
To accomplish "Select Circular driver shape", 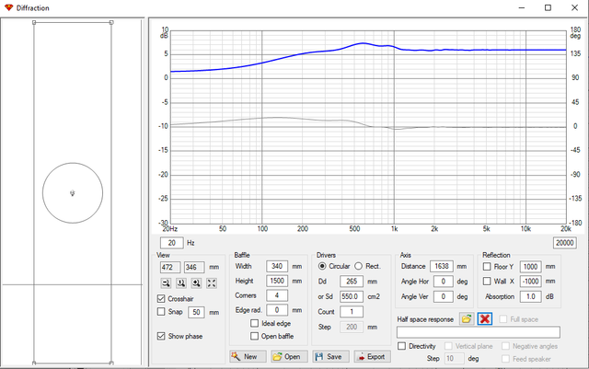I will (x=322, y=266).
